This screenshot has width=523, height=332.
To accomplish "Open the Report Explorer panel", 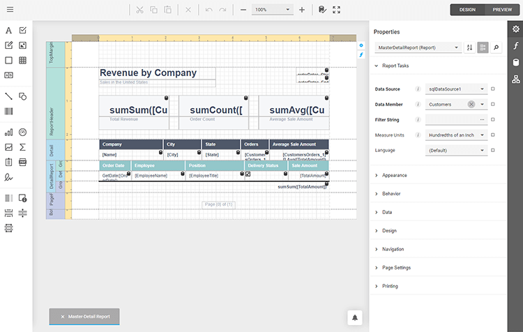I will pos(515,79).
